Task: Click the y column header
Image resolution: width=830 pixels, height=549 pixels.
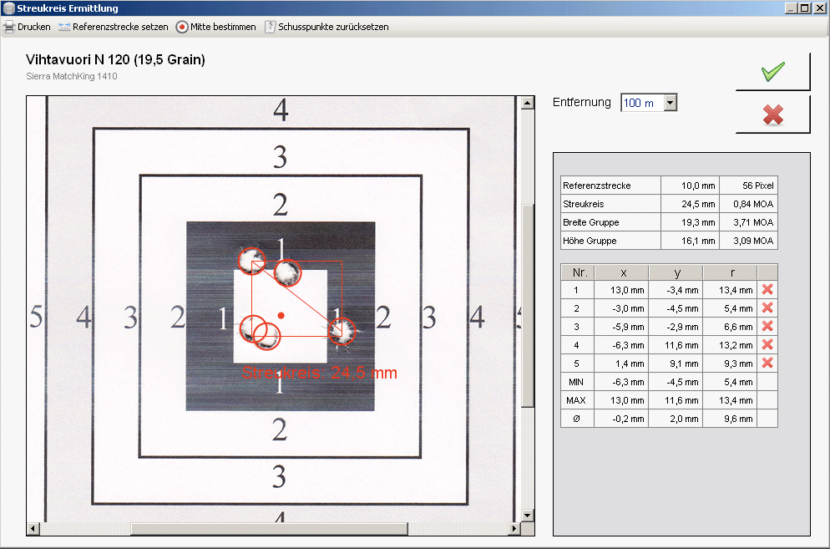Action: (677, 272)
